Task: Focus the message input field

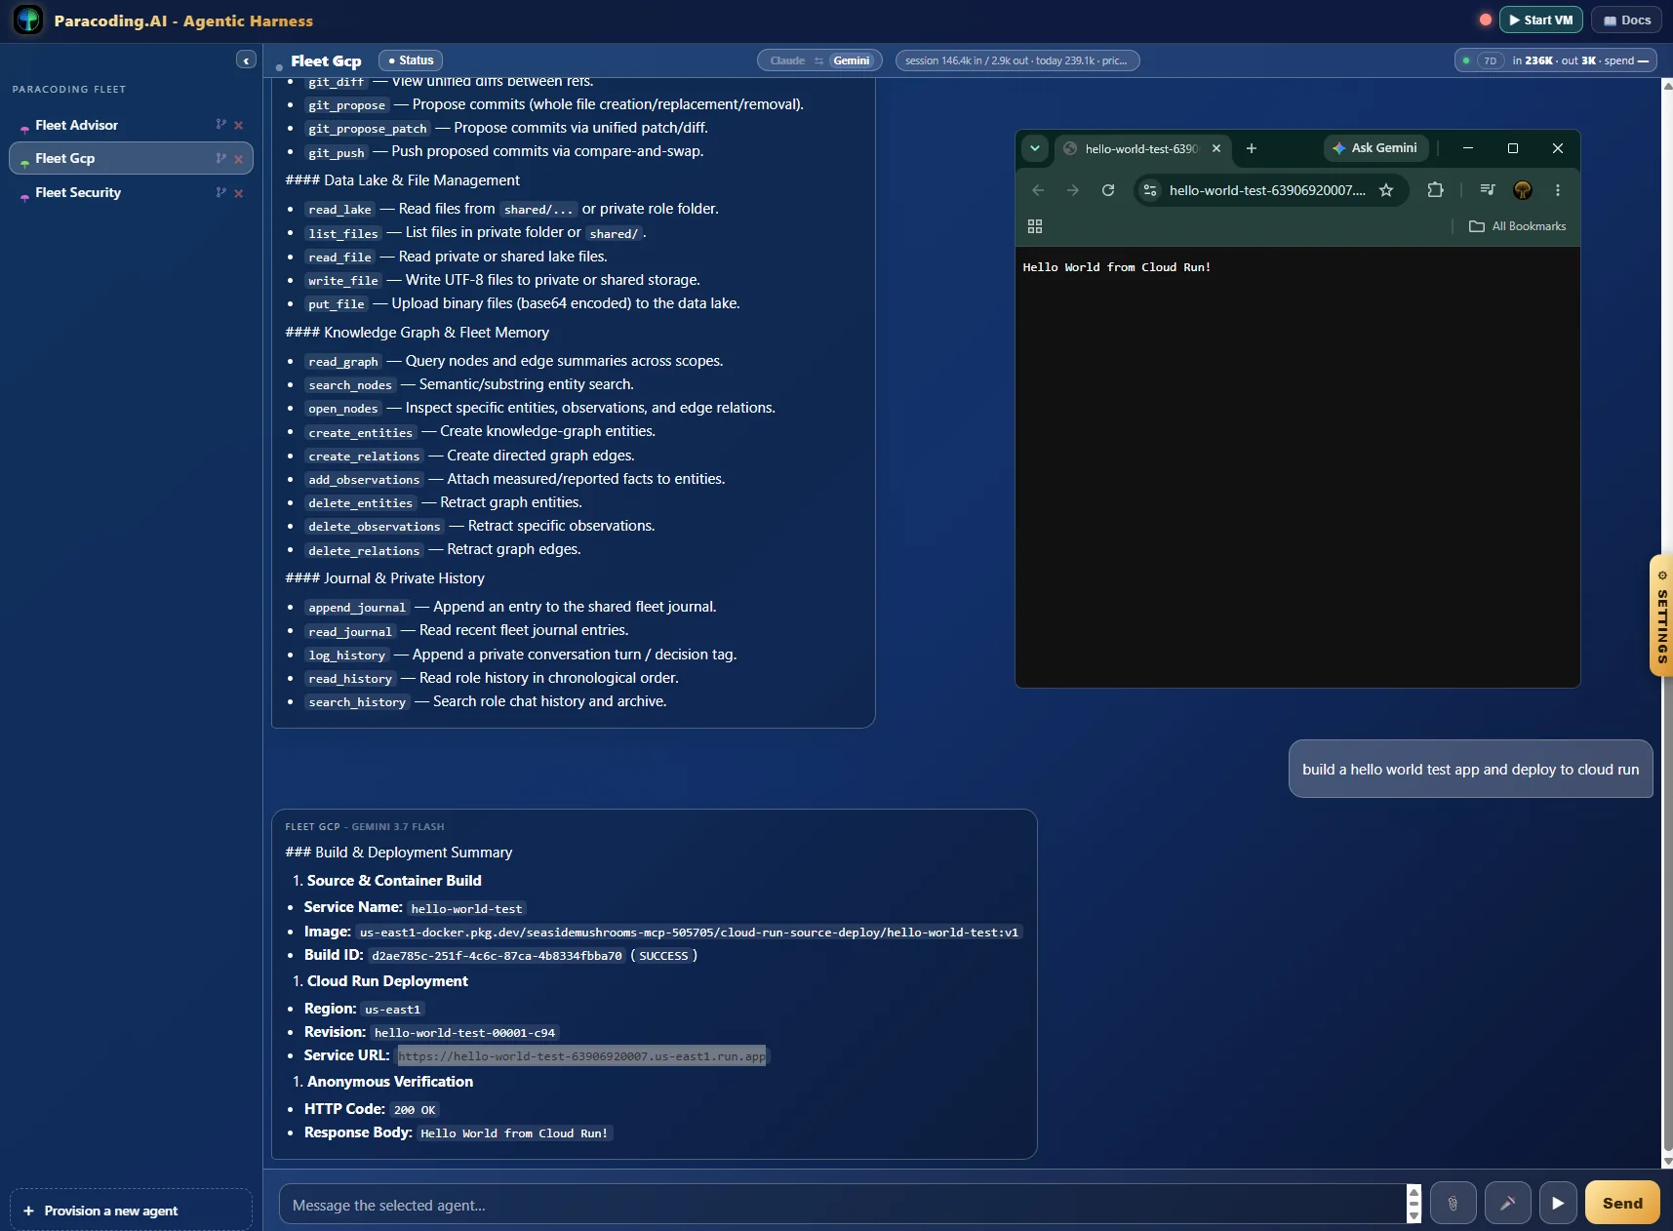Action: coord(841,1205)
